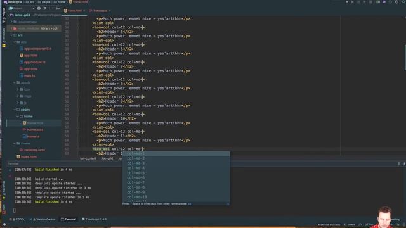
Task: Click the UTF-8 encoding status entry
Action: [369, 225]
